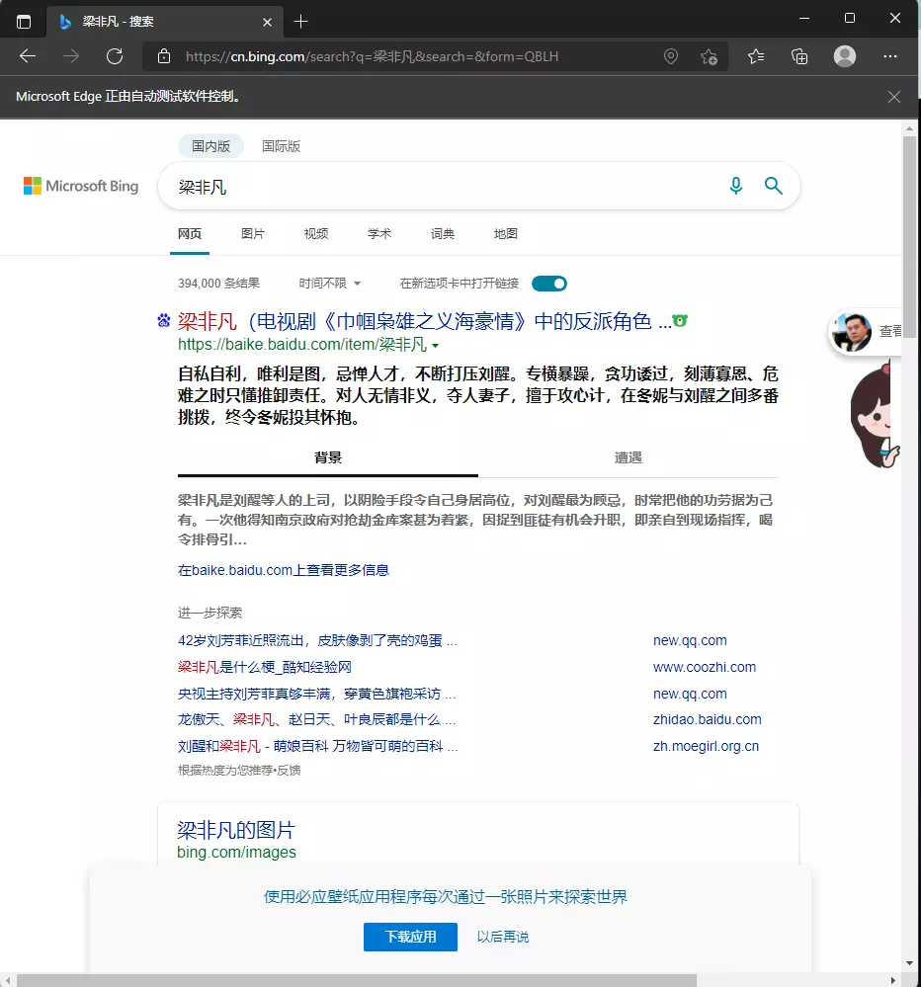Screen dimensions: 921x987
Task: Click in the Bing search input field
Action: [445, 186]
